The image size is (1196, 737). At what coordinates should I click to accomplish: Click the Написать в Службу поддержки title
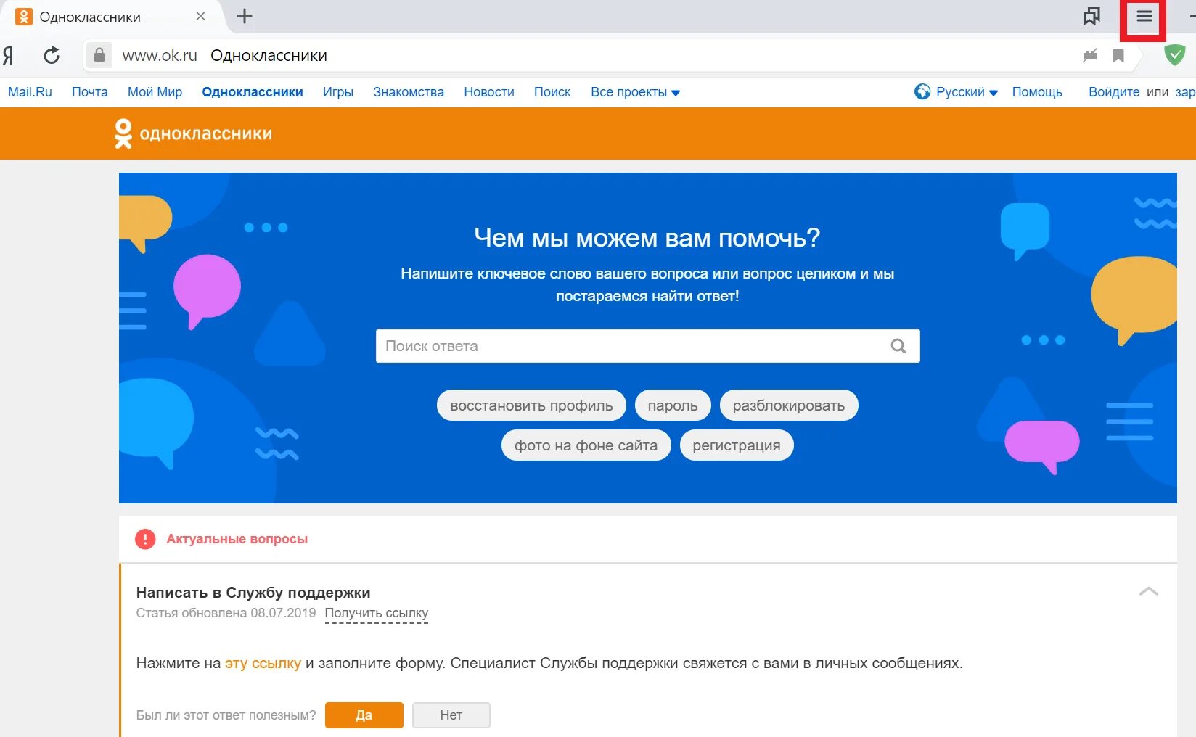253,593
